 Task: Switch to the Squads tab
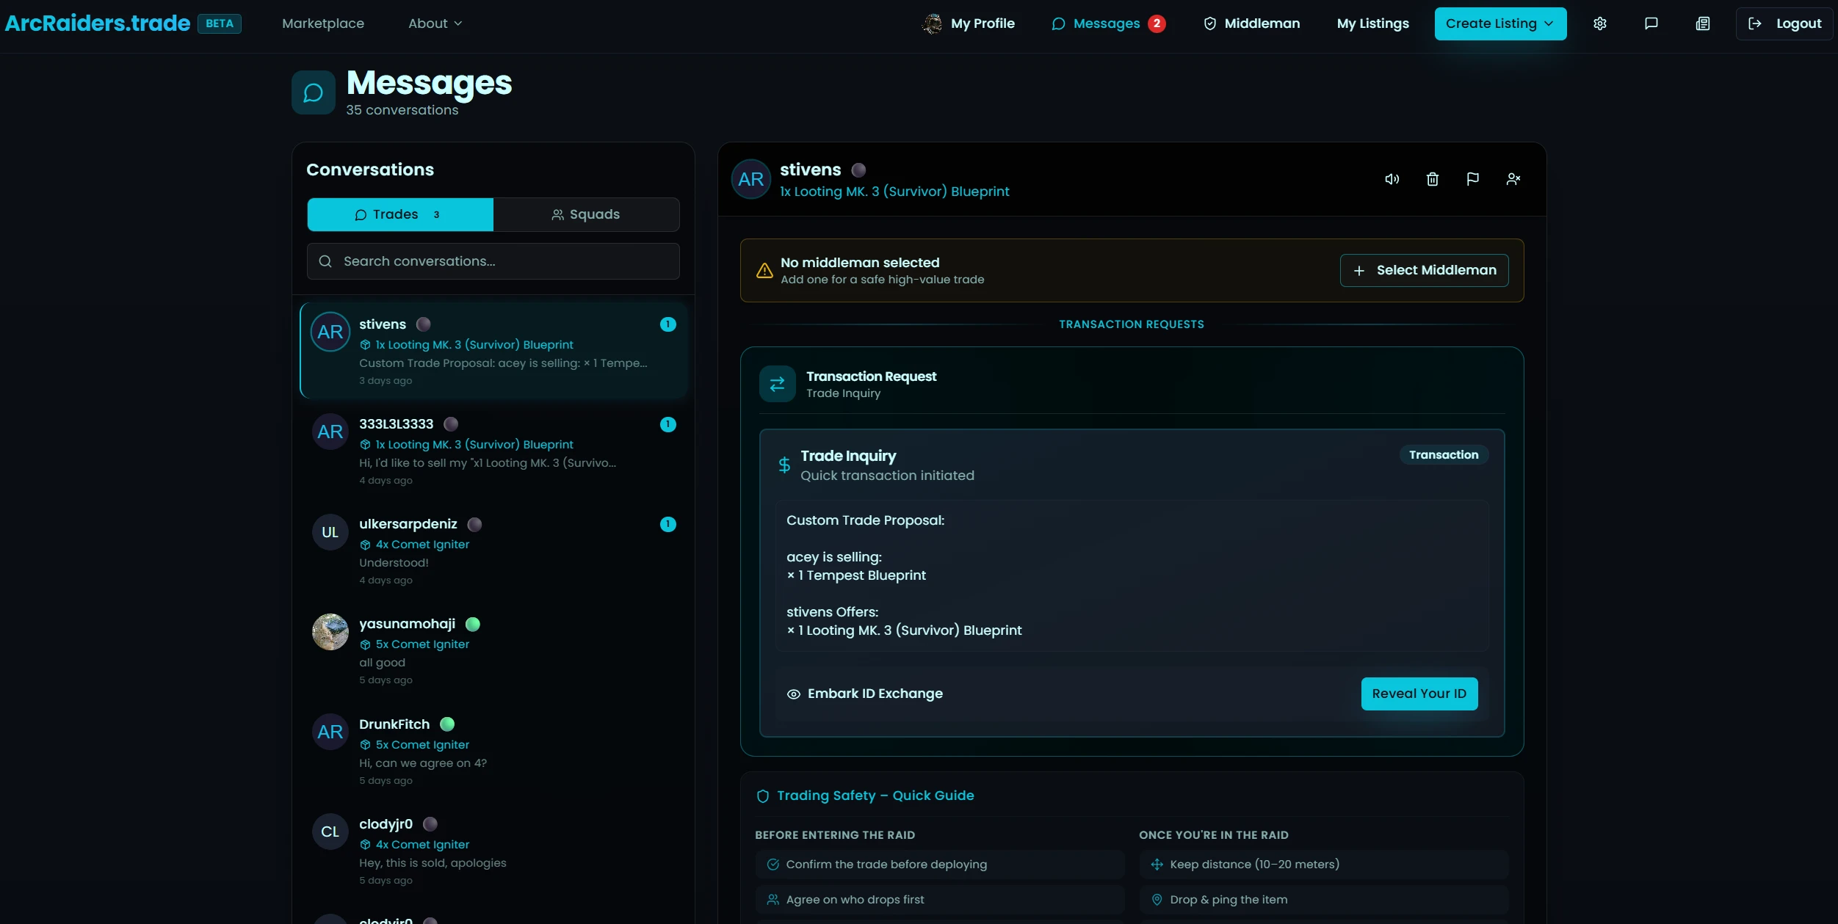tap(586, 214)
